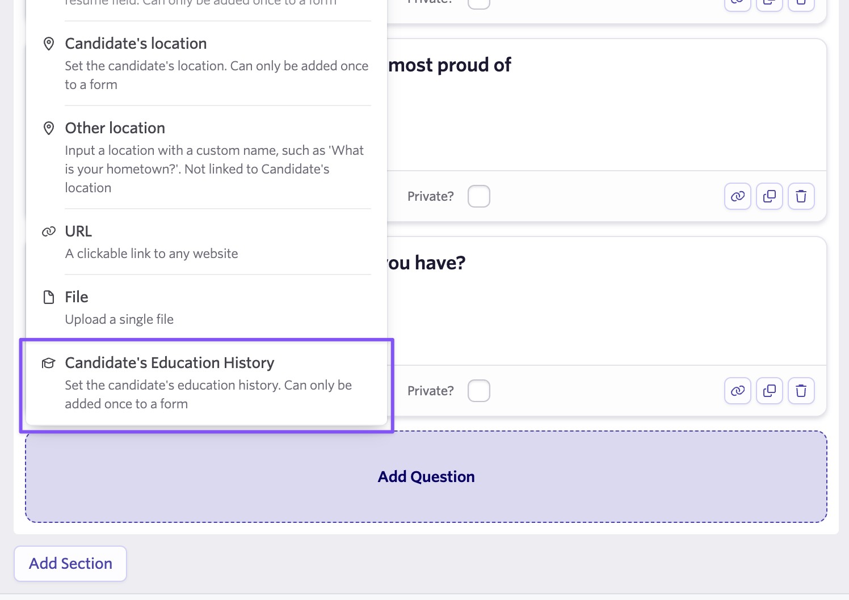Viewport: 849px width, 600px height.
Task: Select Other location question type
Action: pyautogui.click(x=115, y=128)
